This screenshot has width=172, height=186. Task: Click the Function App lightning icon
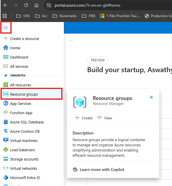(6, 112)
